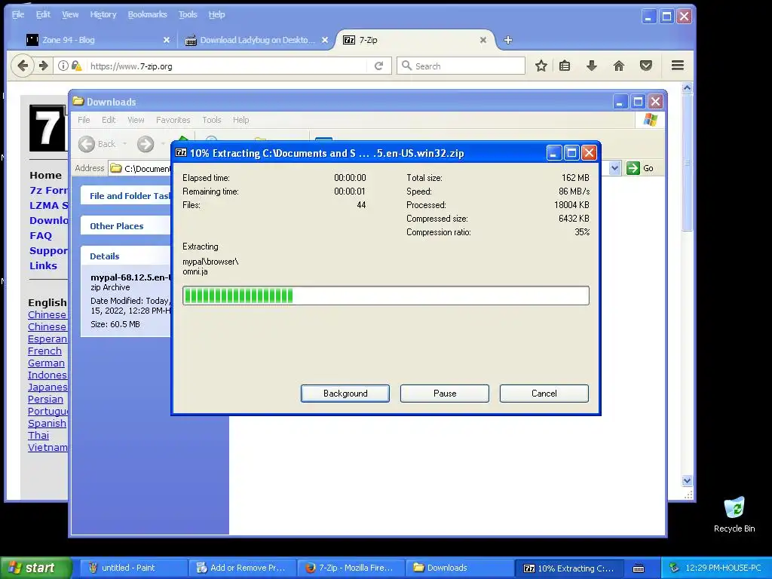Open Pocket icon in Firefox toolbar

pyautogui.click(x=646, y=66)
